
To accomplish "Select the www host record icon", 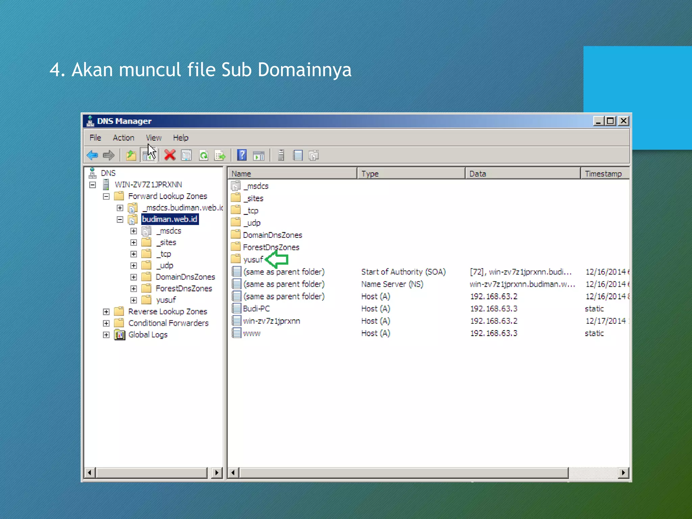I will [236, 333].
